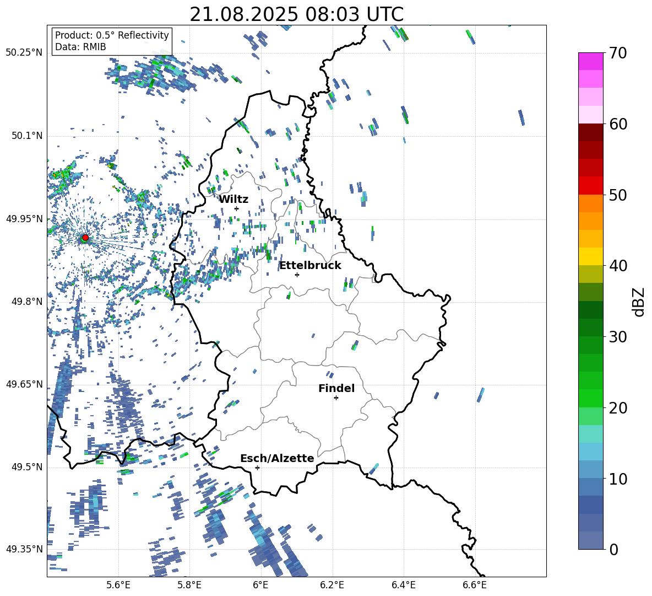Viewport: 652px width, 596px height.
Task: Click the 'dBZ' colorbar axis label
Action: [x=639, y=302]
